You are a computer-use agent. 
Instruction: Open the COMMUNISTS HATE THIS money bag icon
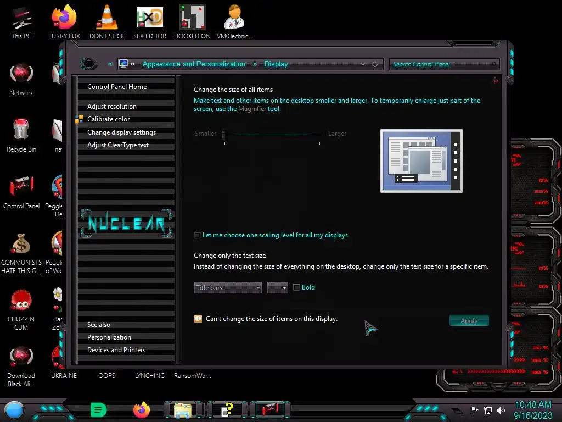tap(21, 253)
